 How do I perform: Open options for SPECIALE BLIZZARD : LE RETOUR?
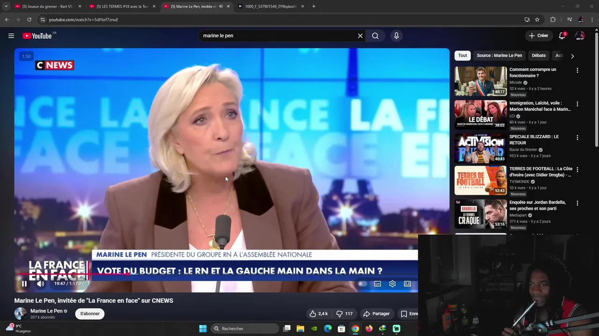click(x=577, y=138)
